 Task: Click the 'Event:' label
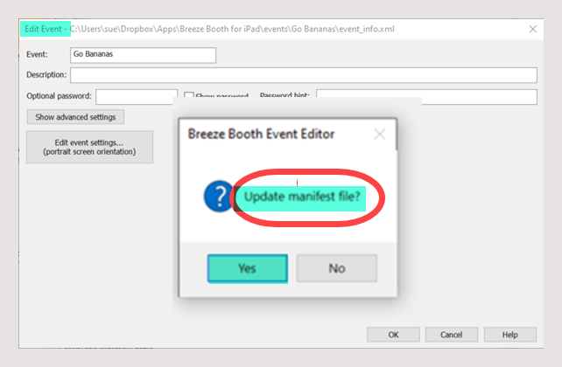tap(37, 54)
